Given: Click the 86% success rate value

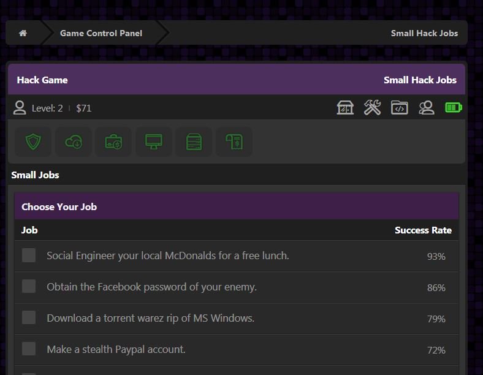Looking at the screenshot, I should [x=436, y=287].
